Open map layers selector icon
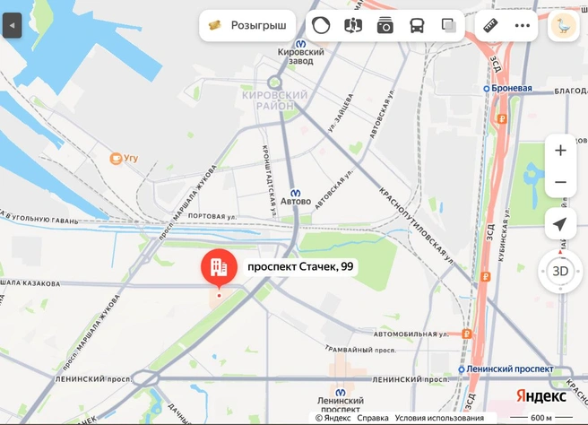 [448, 25]
